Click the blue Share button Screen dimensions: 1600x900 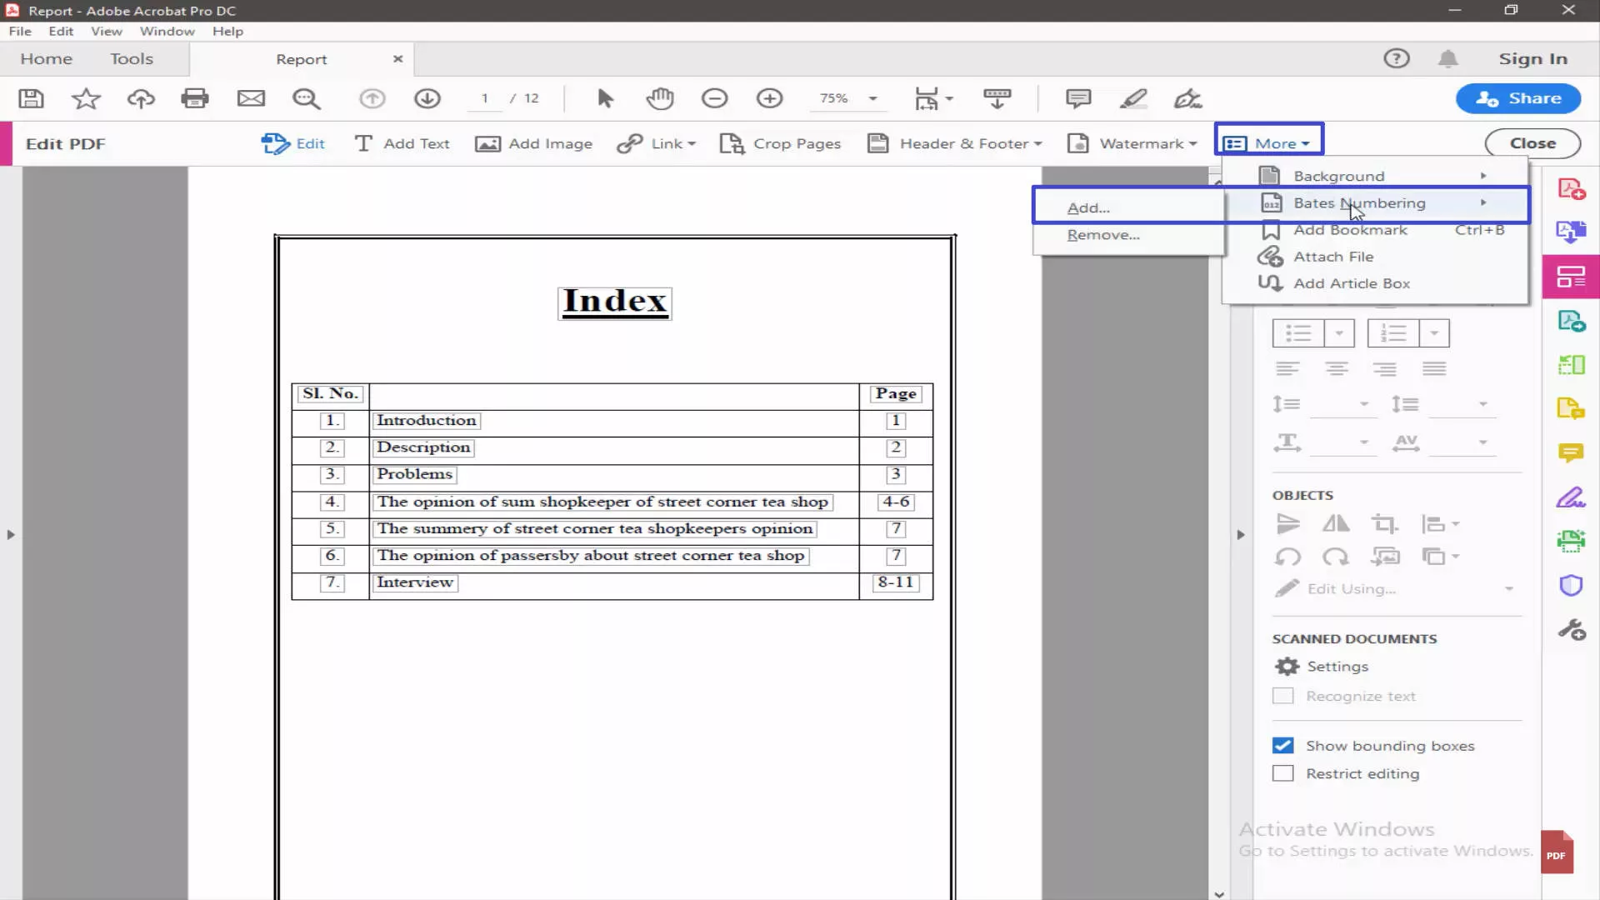[x=1517, y=98]
